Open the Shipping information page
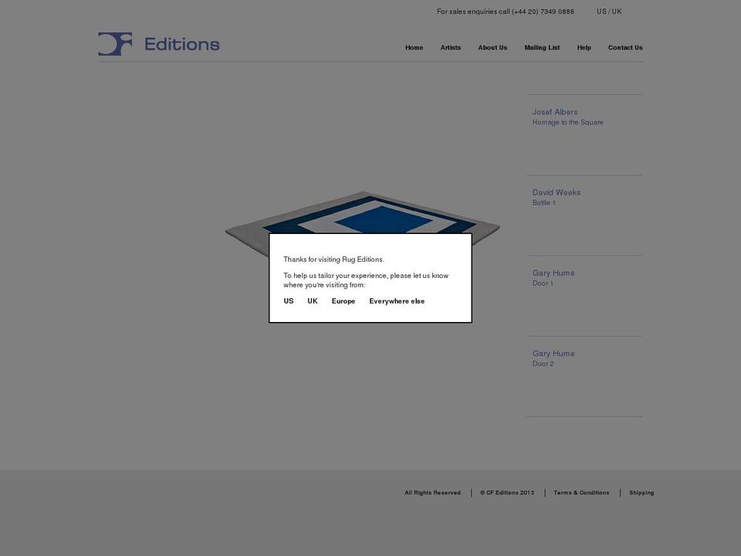 click(641, 493)
